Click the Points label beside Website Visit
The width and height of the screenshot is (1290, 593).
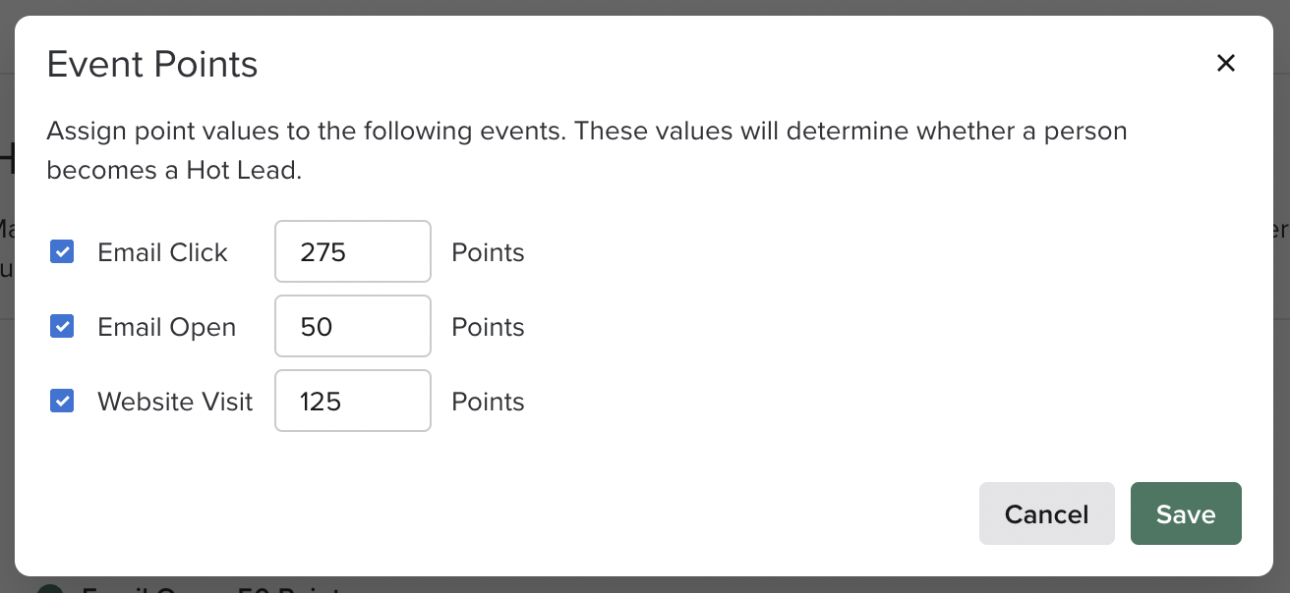[x=487, y=402]
